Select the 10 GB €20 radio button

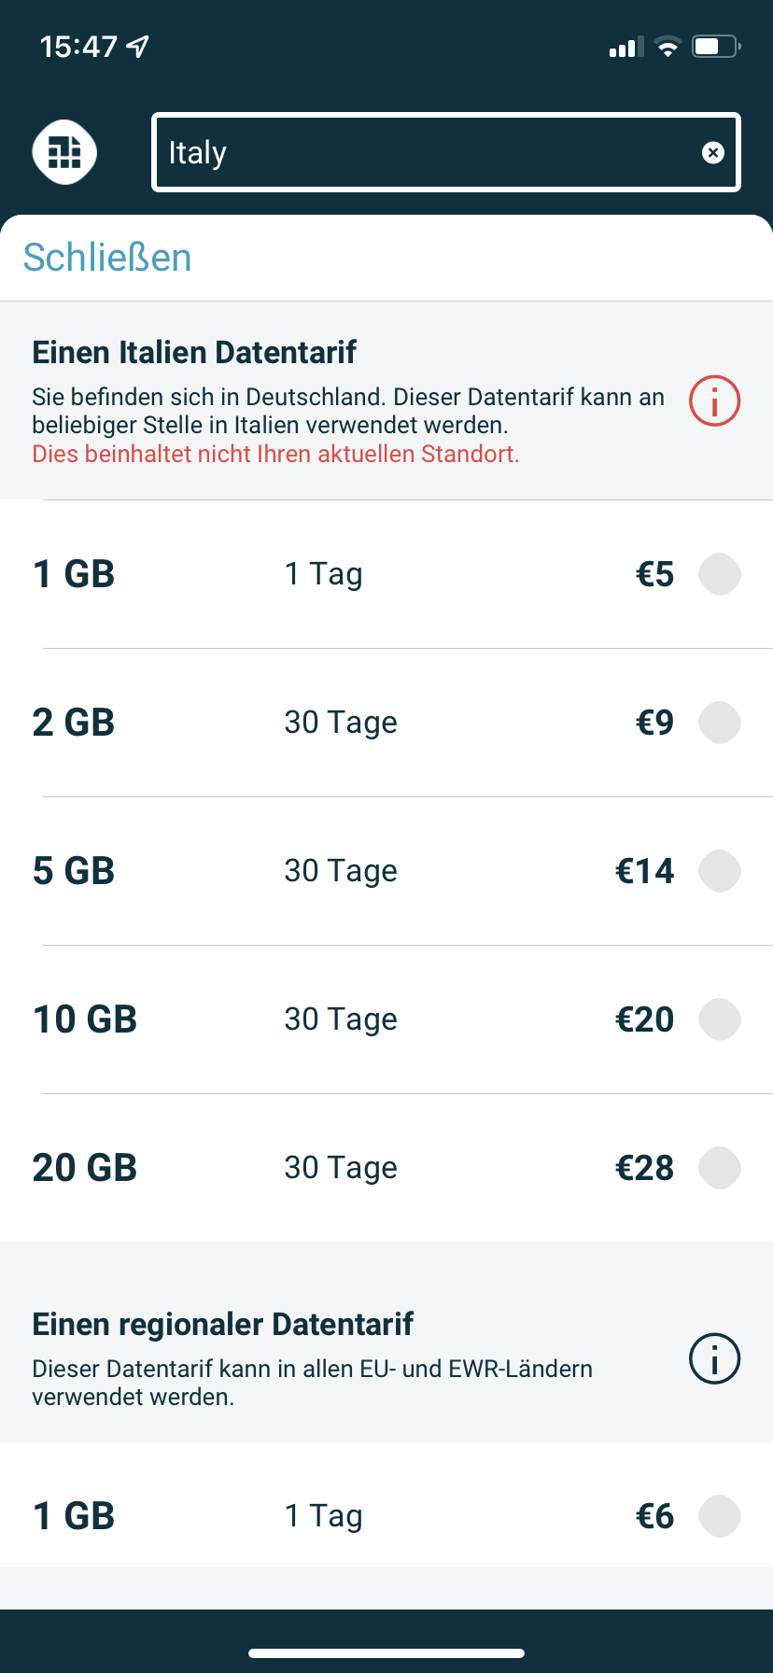(x=719, y=1019)
